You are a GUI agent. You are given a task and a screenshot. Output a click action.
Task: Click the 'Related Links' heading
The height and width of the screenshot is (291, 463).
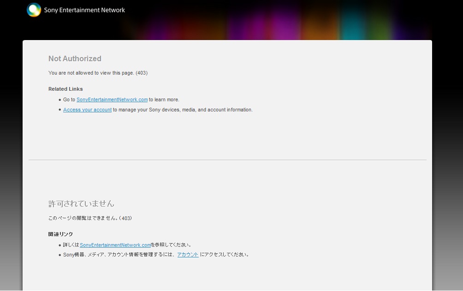coord(65,89)
